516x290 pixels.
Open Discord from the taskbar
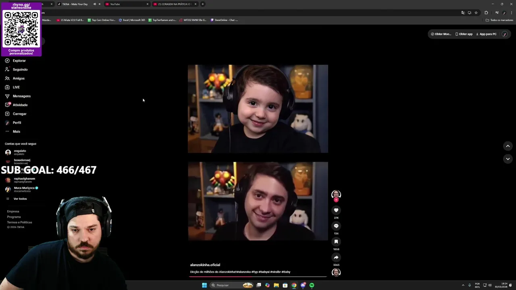[x=303, y=285]
